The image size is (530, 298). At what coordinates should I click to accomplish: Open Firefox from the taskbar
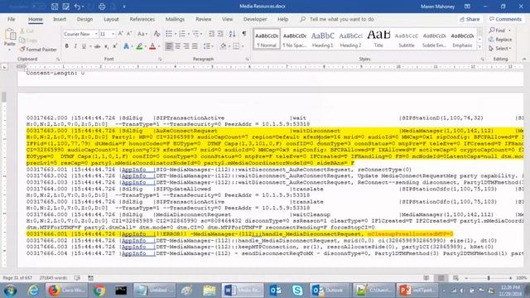tap(66, 291)
